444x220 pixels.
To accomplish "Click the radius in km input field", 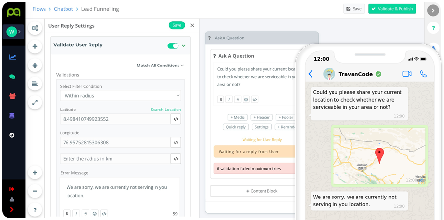I will (115, 159).
